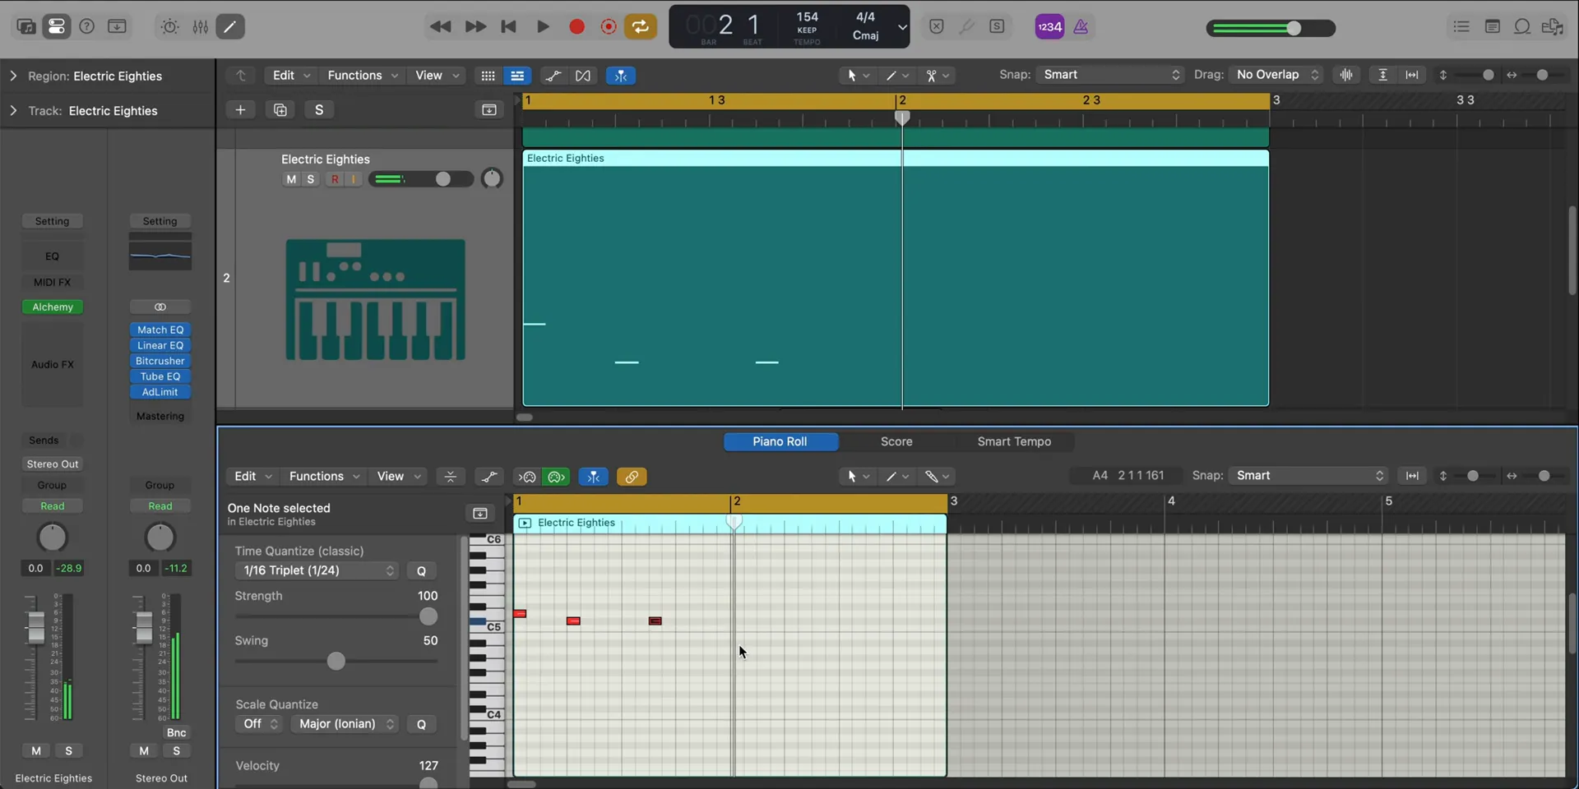Click the red Record button
The image size is (1579, 789).
(x=576, y=26)
